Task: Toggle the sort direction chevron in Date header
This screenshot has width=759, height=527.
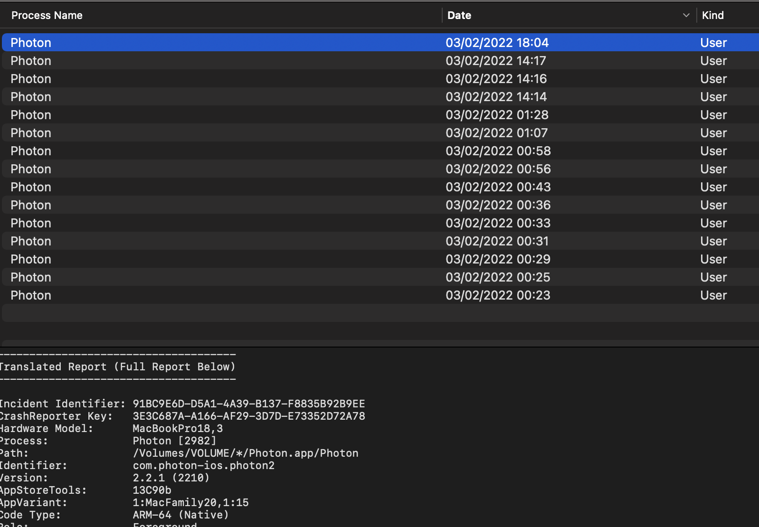Action: coord(686,15)
